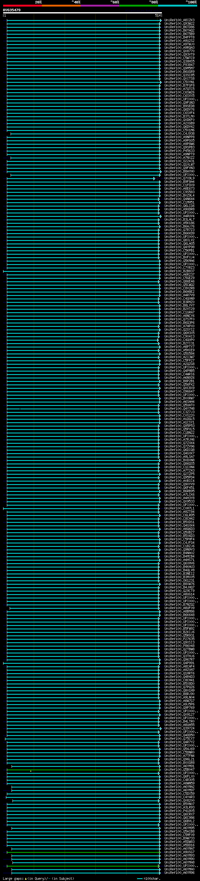
Task: Select the UniRef100_Q8ILV2 label
Action: point(179,240)
